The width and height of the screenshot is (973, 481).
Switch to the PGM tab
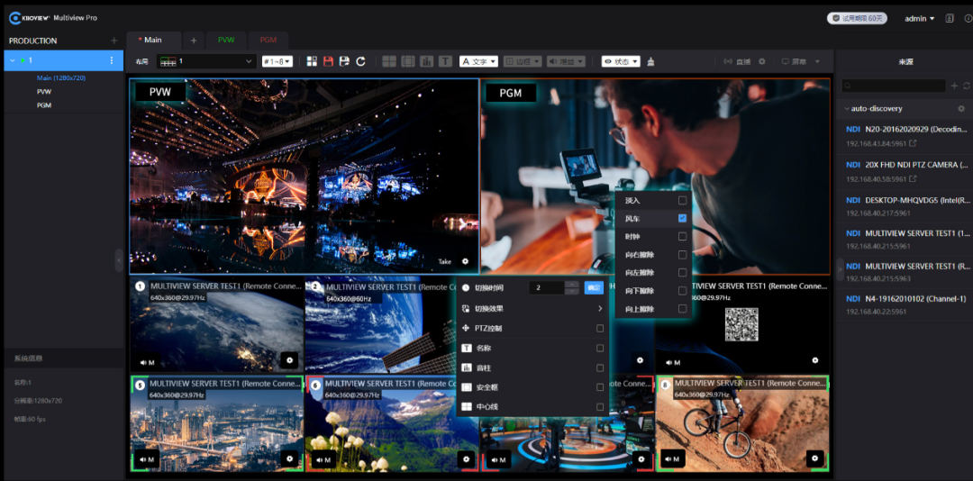tap(268, 40)
